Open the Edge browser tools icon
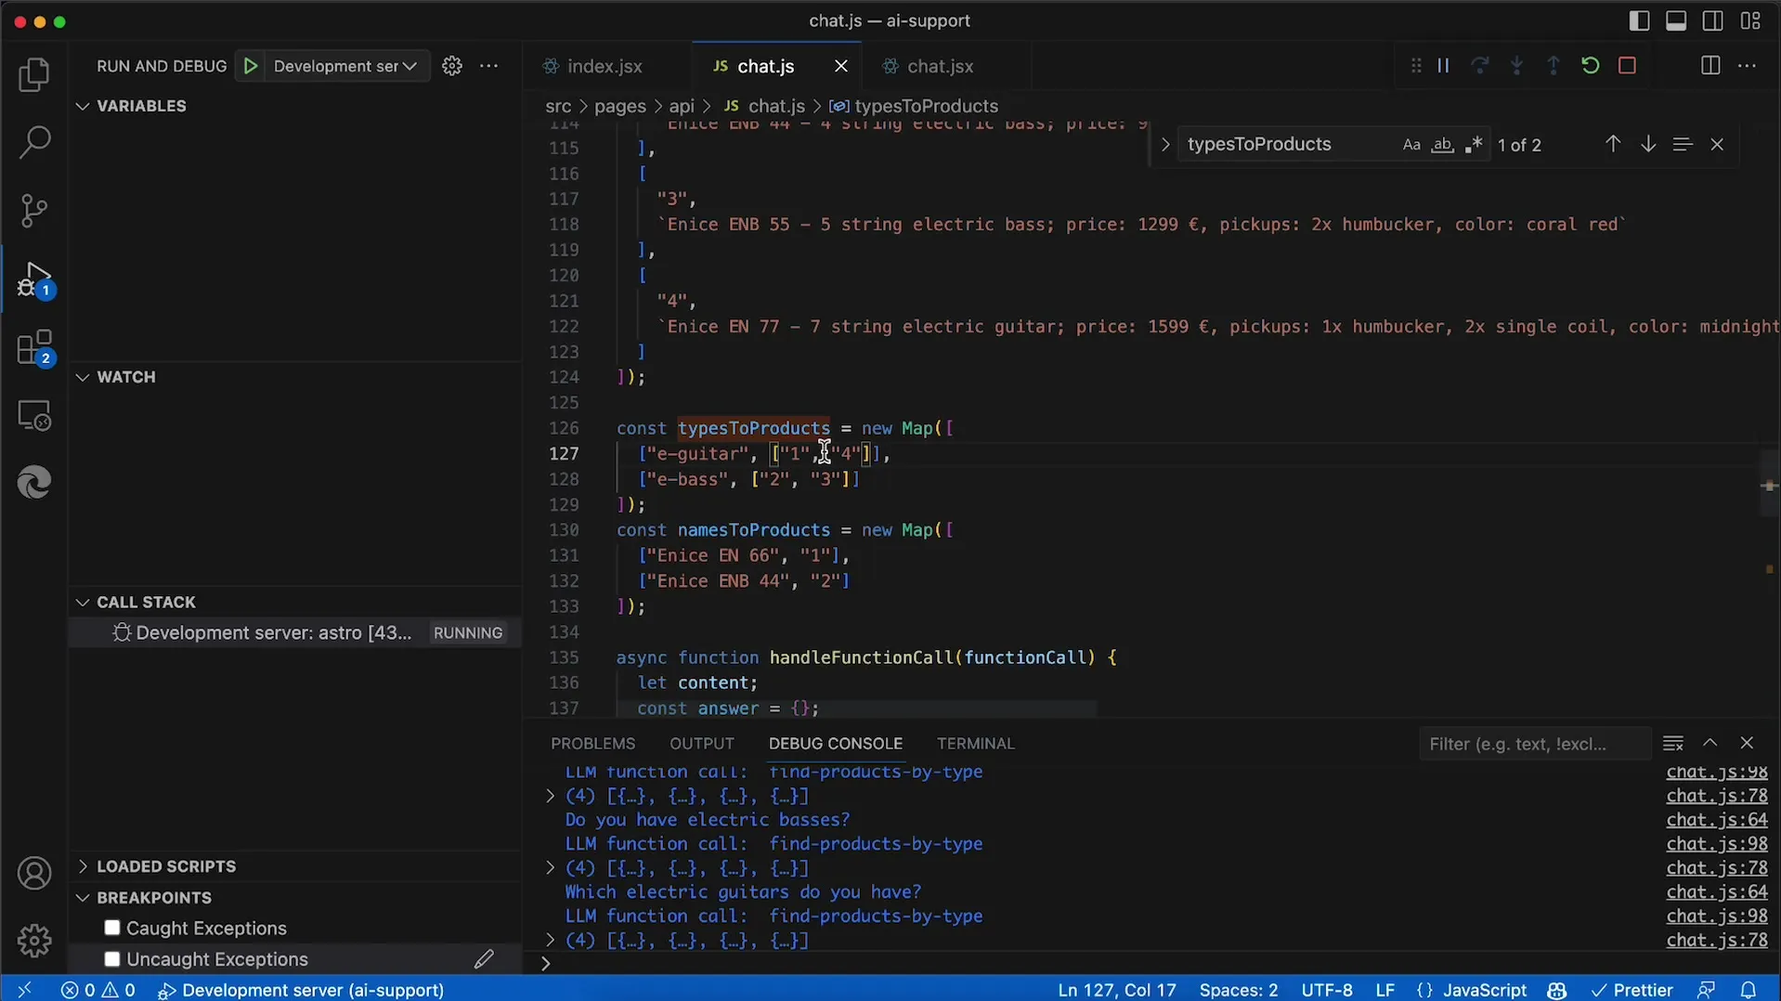The width and height of the screenshot is (1781, 1001). click(x=34, y=483)
